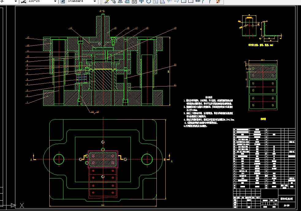Screen dimensions: 301x211
Task: Select the Erase tool icon
Action: click(x=107, y=1)
